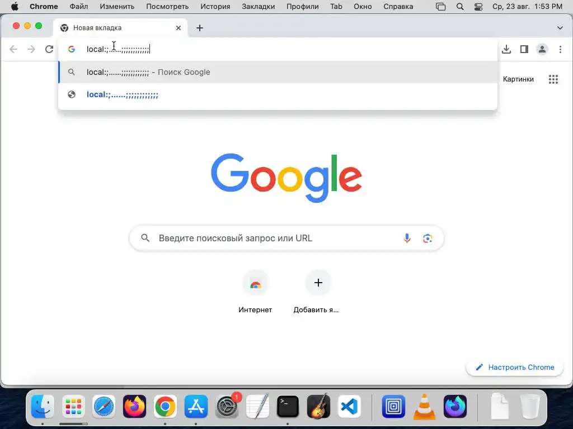Click Настроить Chrome button
573x429 pixels.
[x=515, y=368]
